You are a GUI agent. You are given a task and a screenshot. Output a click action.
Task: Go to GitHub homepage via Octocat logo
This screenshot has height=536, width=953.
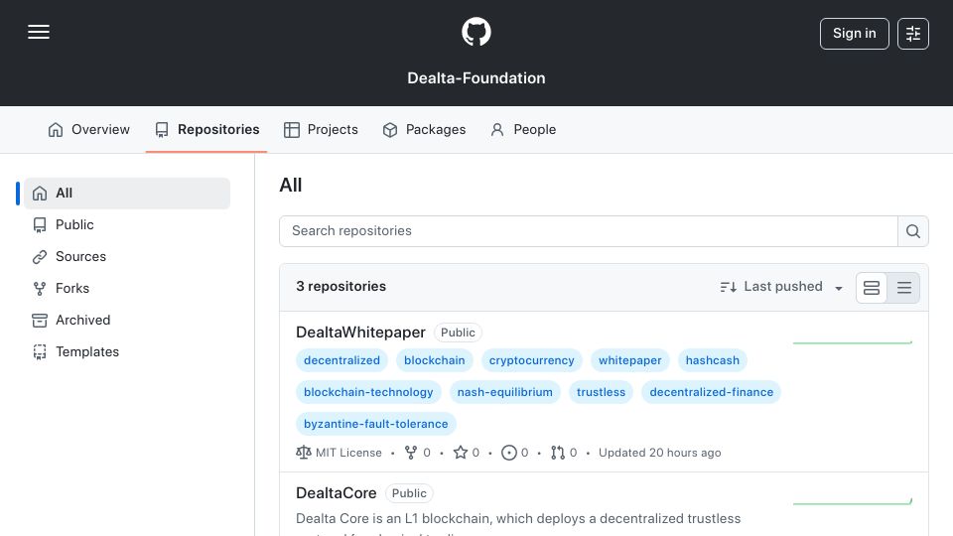pos(476,32)
